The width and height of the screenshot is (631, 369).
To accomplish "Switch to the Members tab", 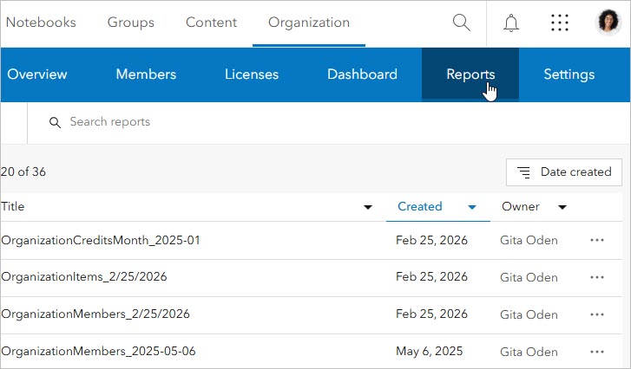I will click(146, 74).
